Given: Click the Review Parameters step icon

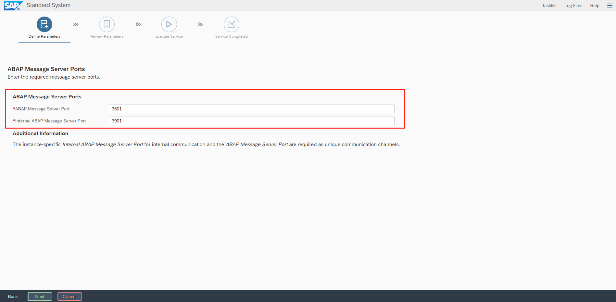Looking at the screenshot, I should point(107,24).
